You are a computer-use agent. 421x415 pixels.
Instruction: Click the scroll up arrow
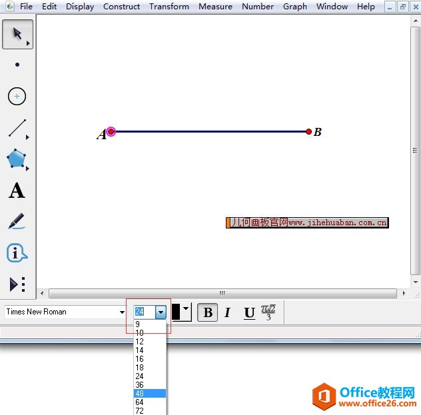416,21
